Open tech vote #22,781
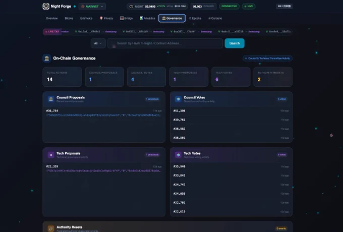Viewport: 343px width, 232px height. click(231, 202)
